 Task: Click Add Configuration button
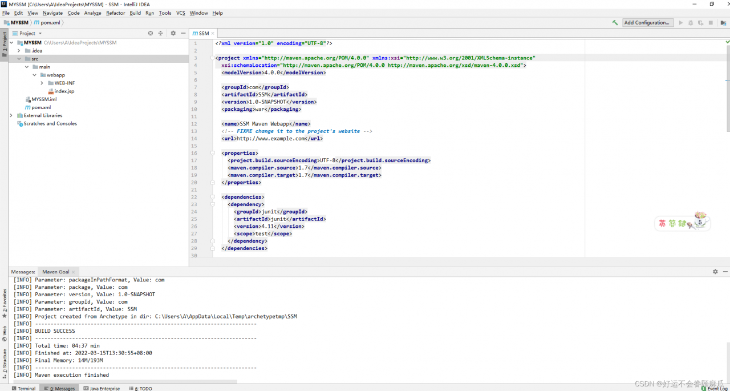point(647,23)
